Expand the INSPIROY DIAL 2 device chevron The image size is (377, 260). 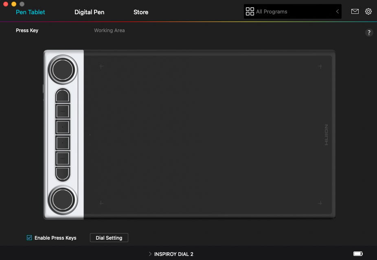point(150,254)
